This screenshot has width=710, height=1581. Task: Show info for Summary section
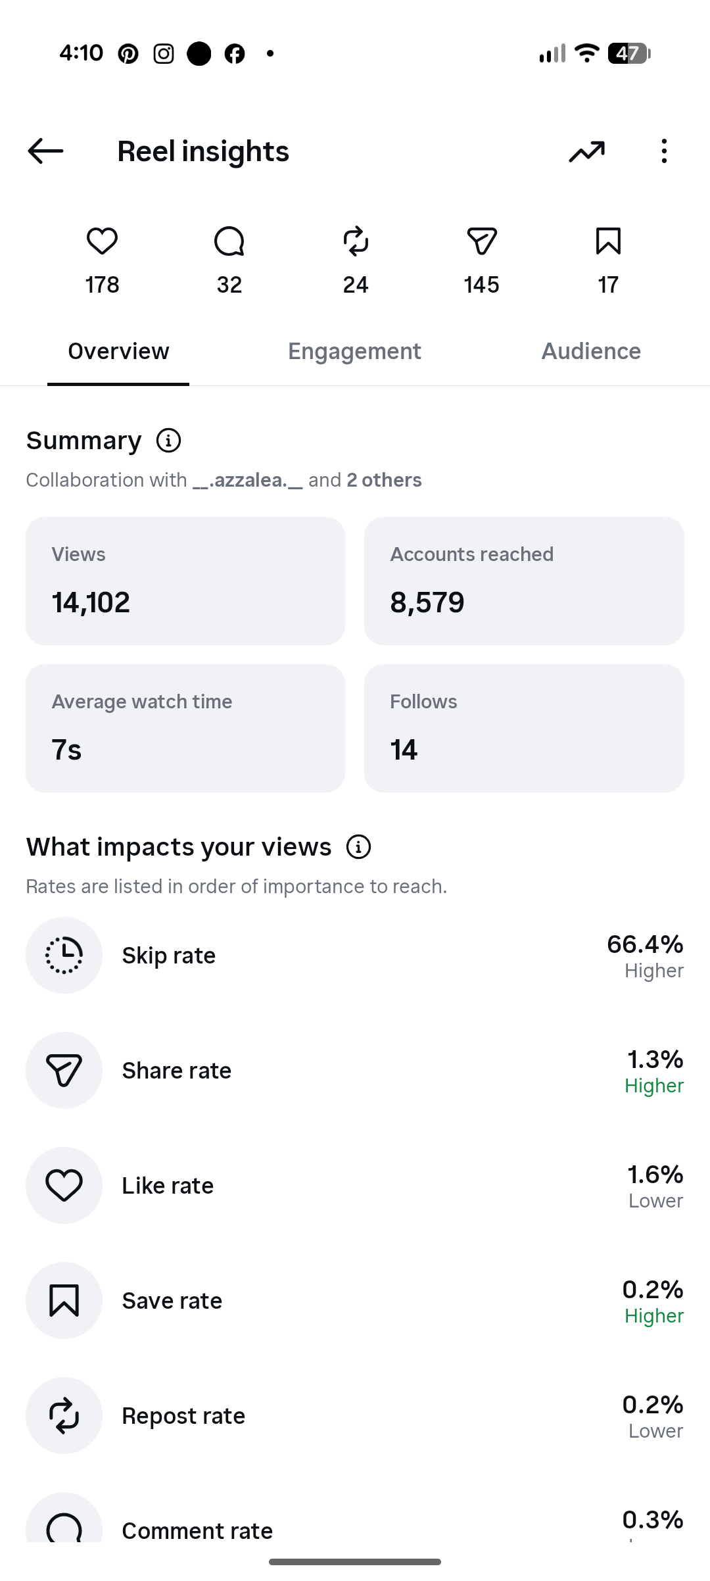click(x=168, y=441)
